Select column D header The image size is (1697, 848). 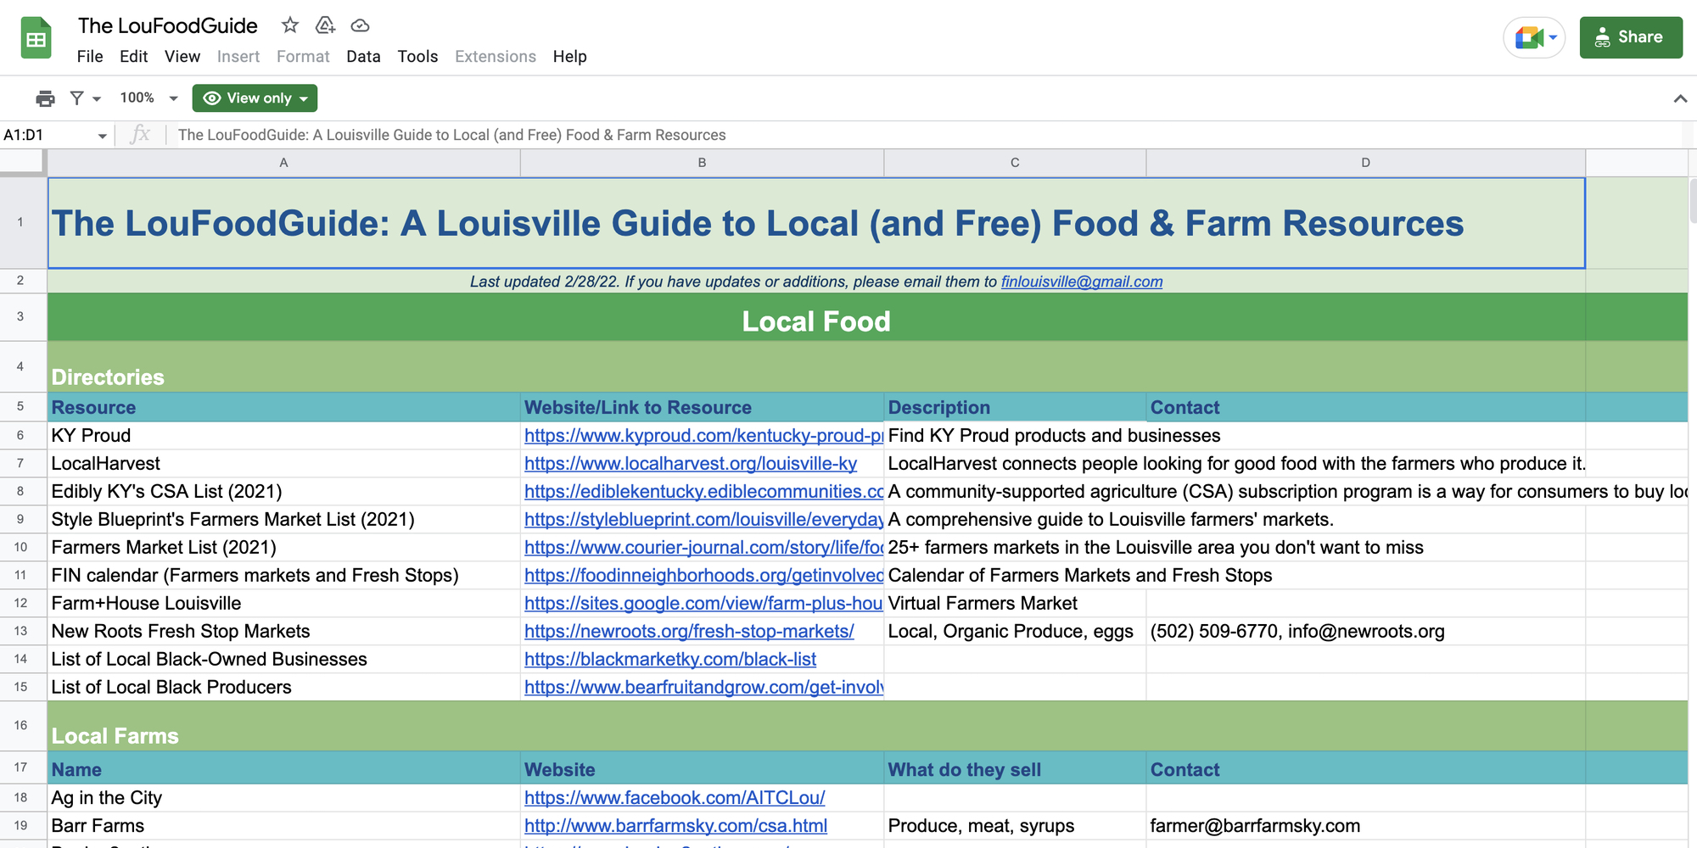click(x=1366, y=163)
